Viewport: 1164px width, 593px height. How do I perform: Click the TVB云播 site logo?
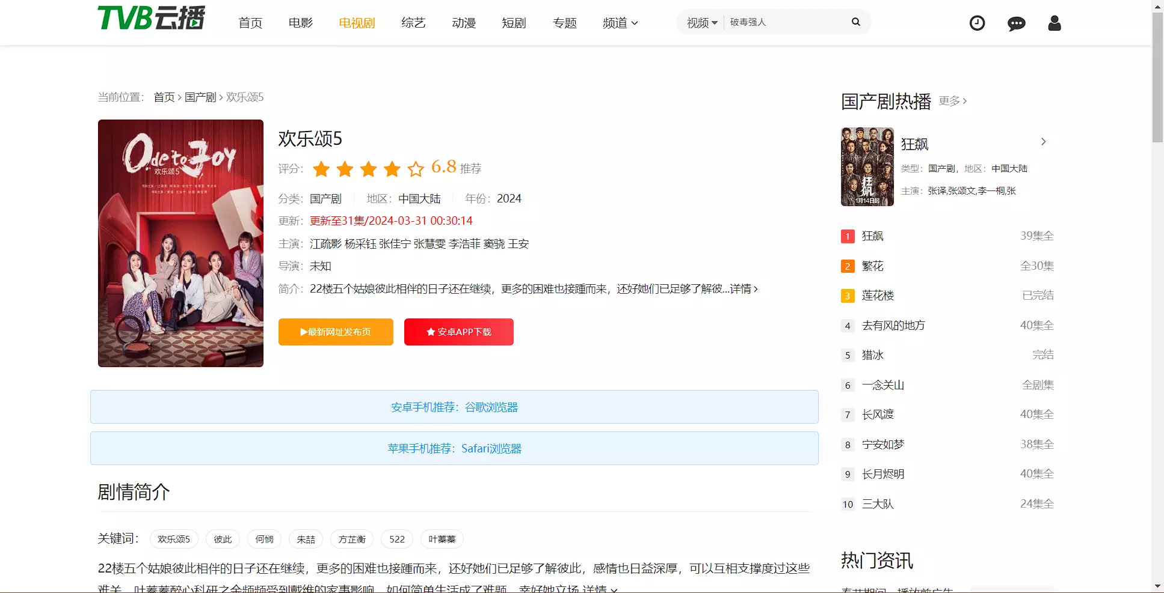tap(151, 18)
